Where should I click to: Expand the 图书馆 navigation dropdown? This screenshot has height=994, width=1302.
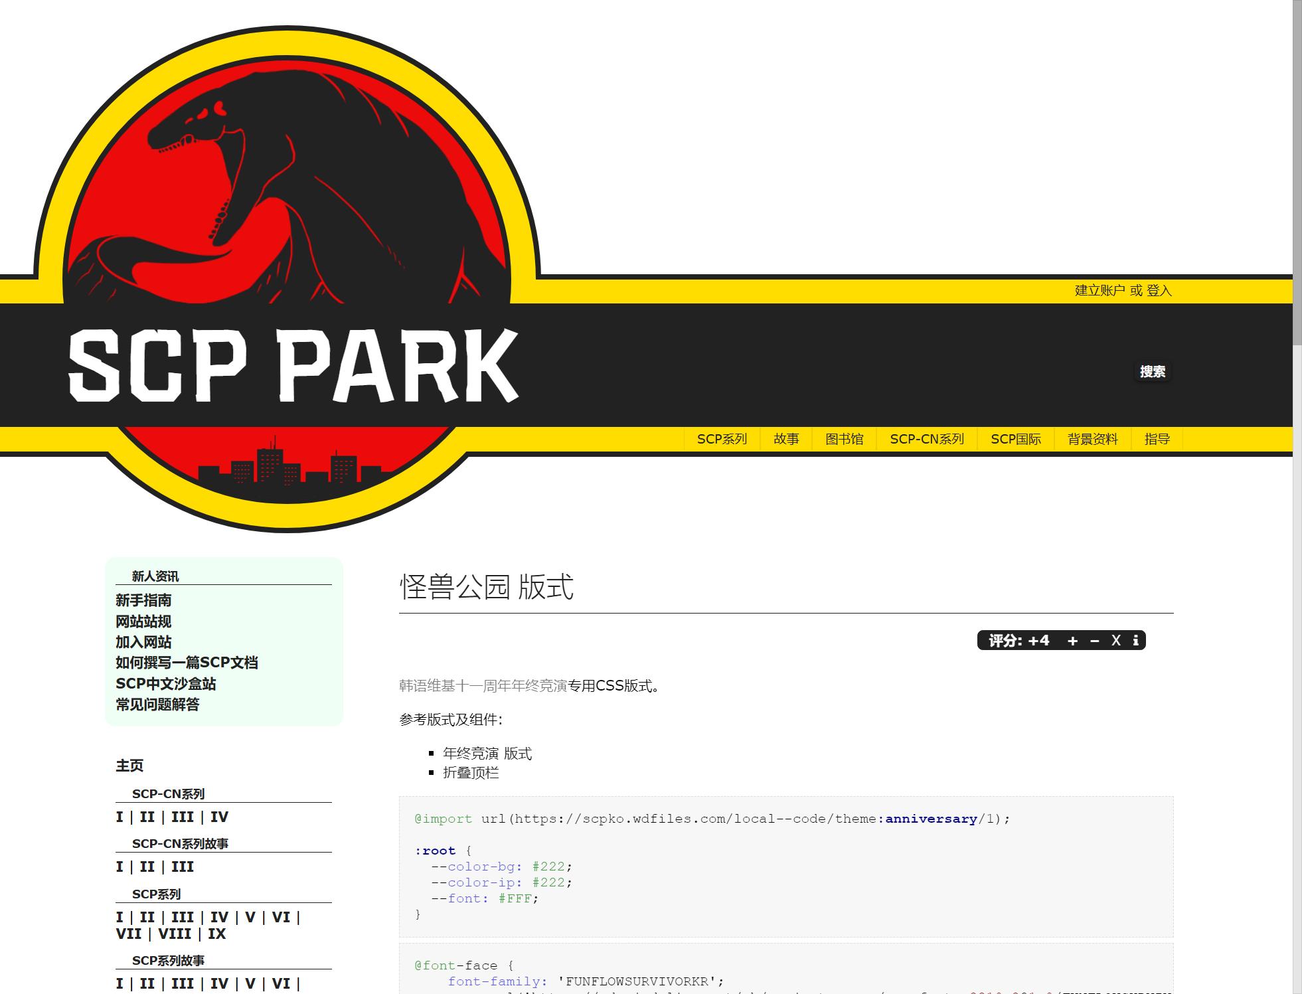(x=844, y=439)
